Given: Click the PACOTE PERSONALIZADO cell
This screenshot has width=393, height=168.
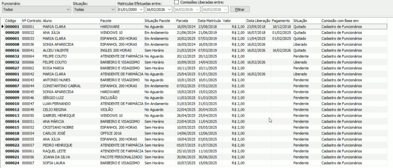Looking at the screenshot, I should (121, 157).
